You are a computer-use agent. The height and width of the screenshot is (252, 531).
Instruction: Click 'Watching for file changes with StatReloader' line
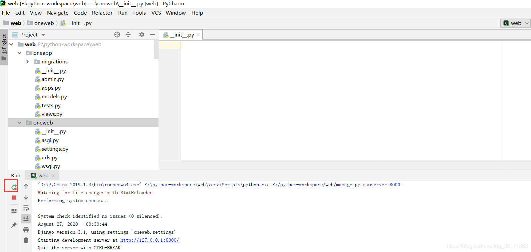[95, 193]
